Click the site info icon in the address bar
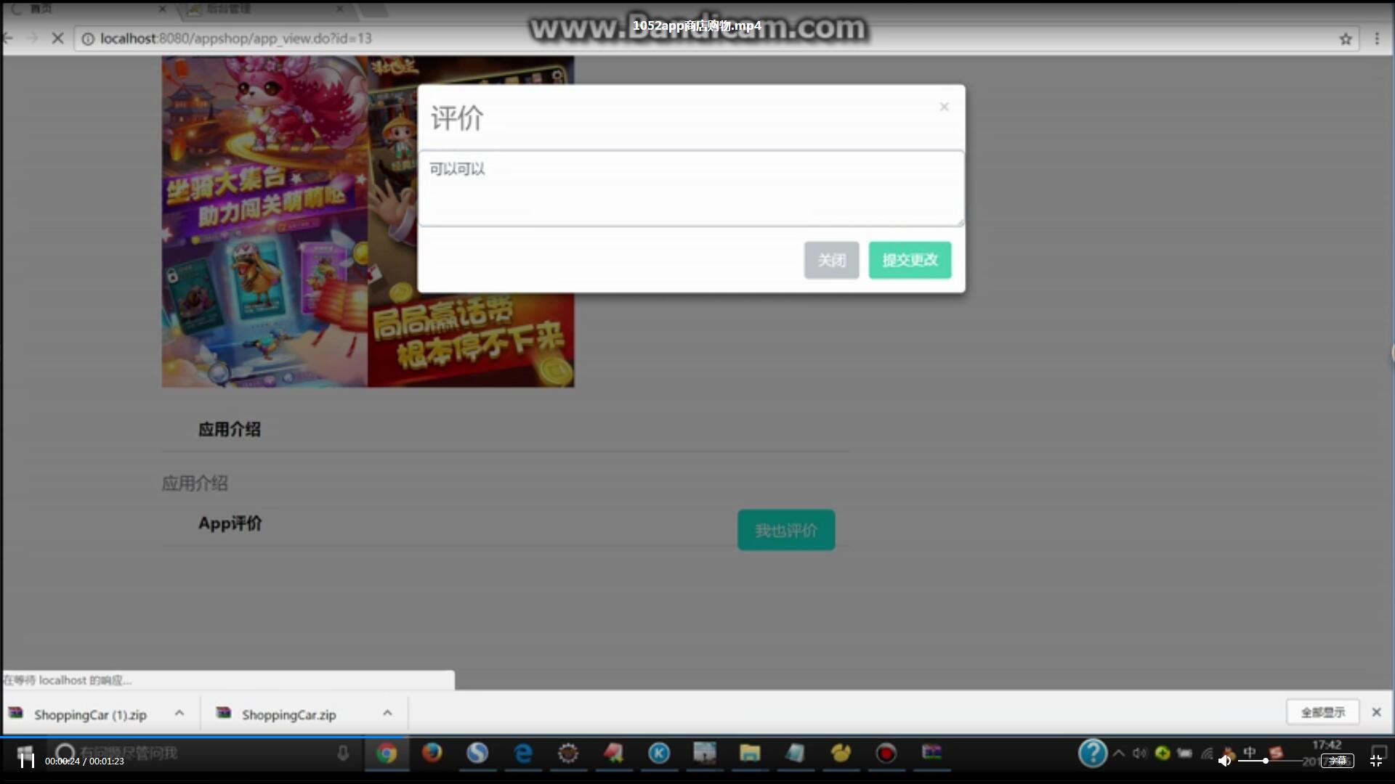1395x784 pixels. (88, 38)
